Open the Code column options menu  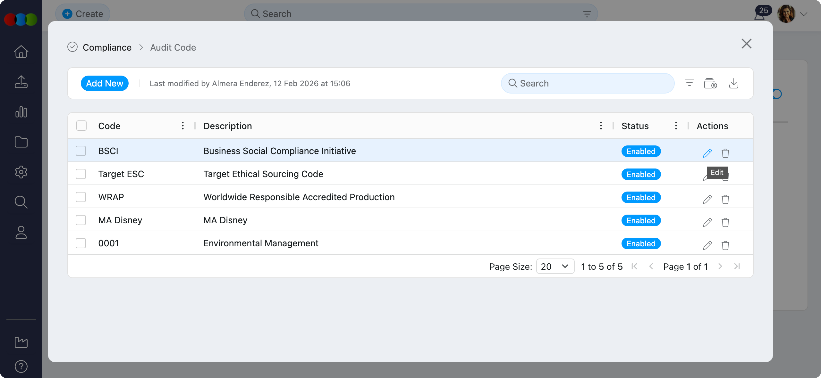[182, 126]
